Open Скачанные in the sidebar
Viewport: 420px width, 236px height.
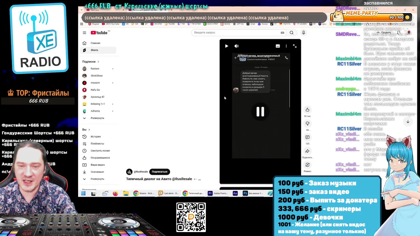tap(99, 172)
